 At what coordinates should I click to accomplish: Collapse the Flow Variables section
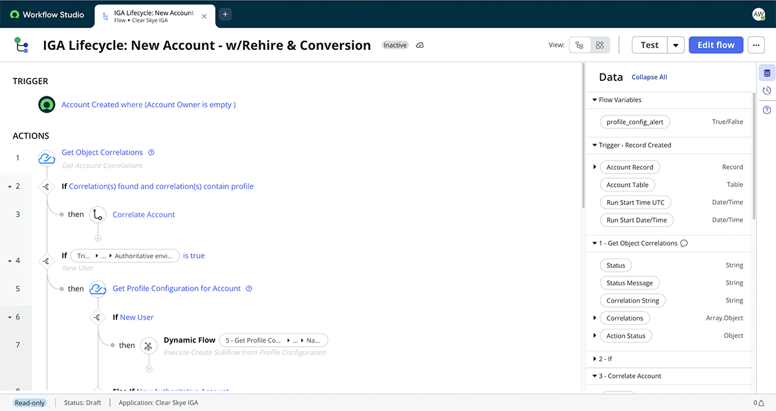pos(594,100)
